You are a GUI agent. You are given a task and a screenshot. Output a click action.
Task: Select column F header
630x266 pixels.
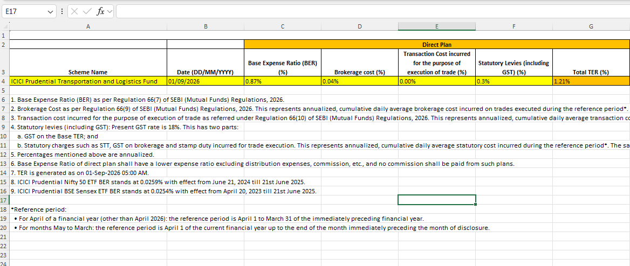click(x=514, y=26)
